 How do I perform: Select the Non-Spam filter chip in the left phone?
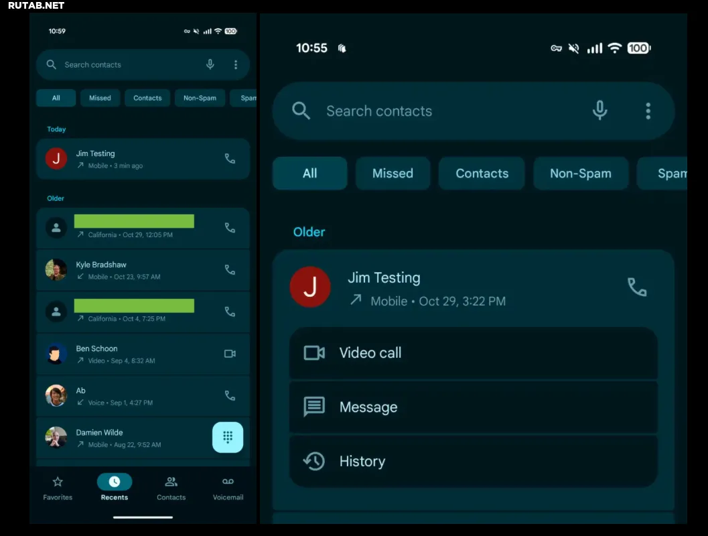coord(200,98)
